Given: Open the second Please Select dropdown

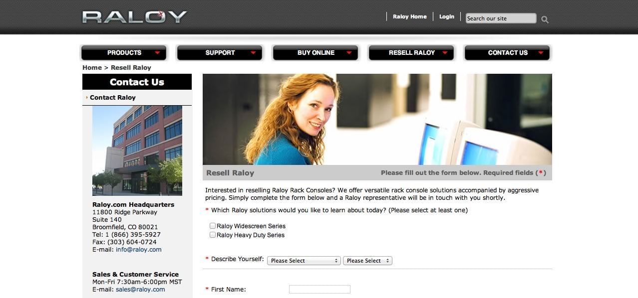Looking at the screenshot, I should click(x=367, y=261).
